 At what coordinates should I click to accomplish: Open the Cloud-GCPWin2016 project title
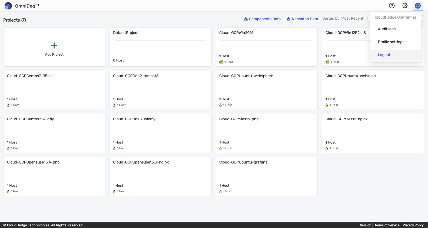(x=236, y=33)
